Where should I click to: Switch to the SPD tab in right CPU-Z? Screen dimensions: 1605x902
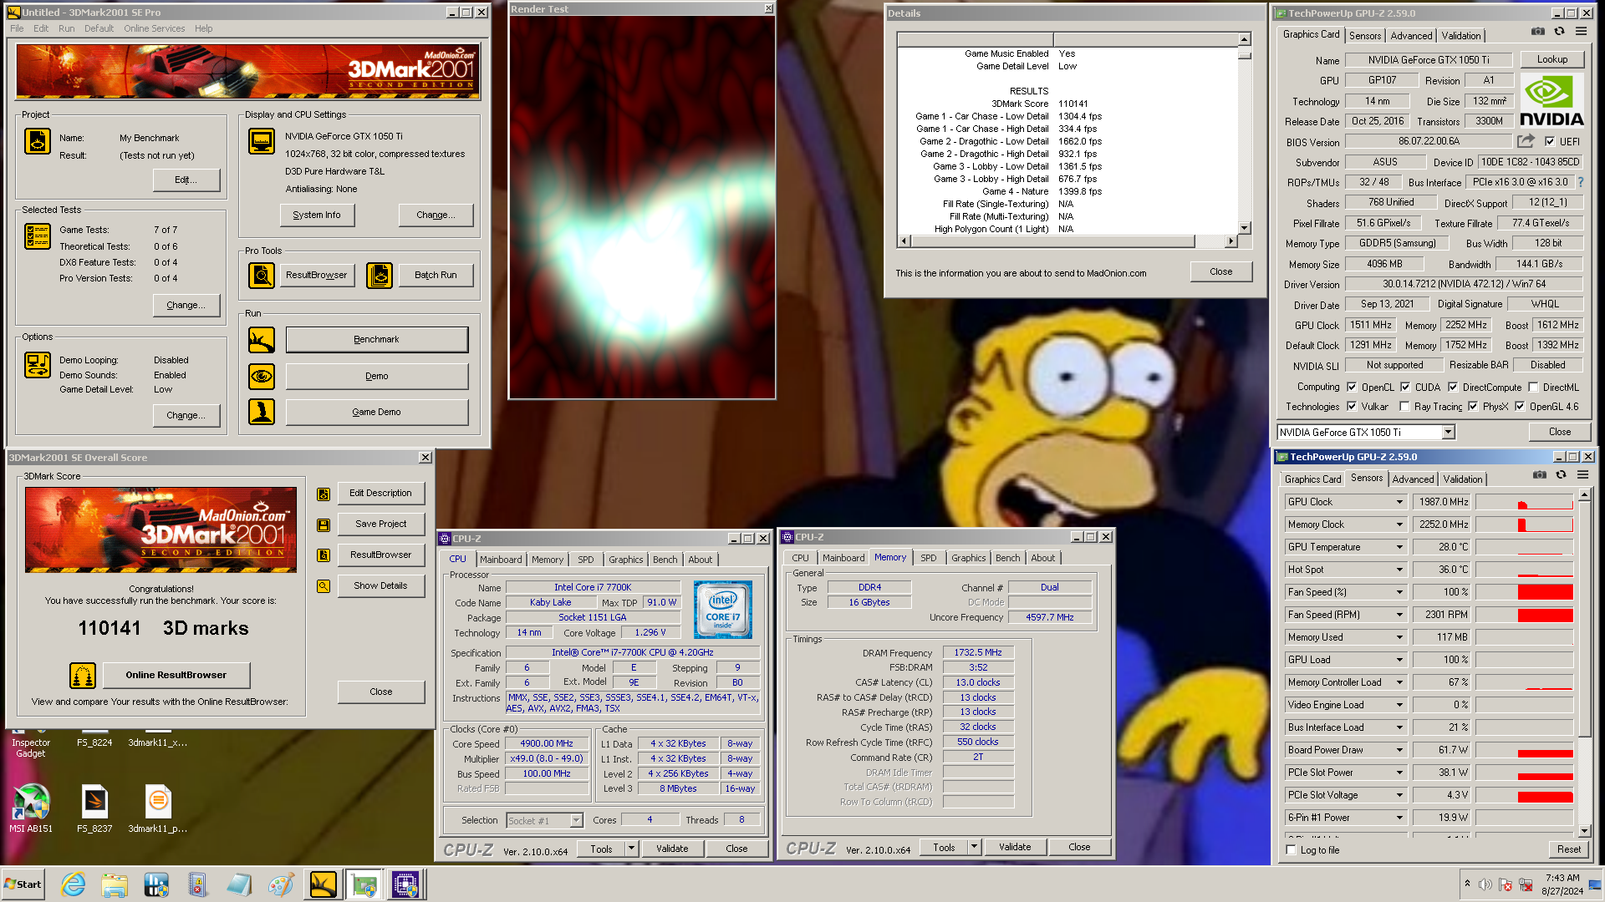tap(929, 558)
